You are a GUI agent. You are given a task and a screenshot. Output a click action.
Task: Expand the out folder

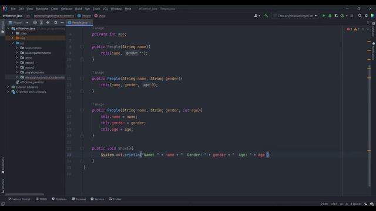point(13,38)
